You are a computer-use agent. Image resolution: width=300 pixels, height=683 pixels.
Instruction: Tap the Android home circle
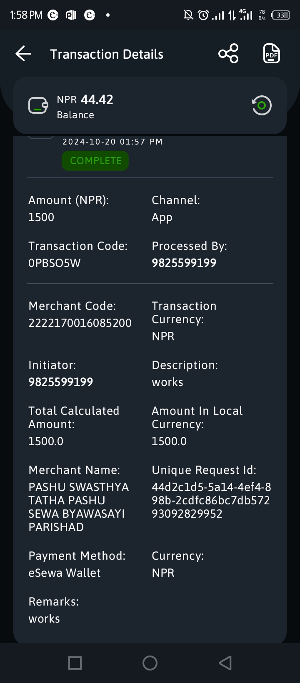click(150, 663)
